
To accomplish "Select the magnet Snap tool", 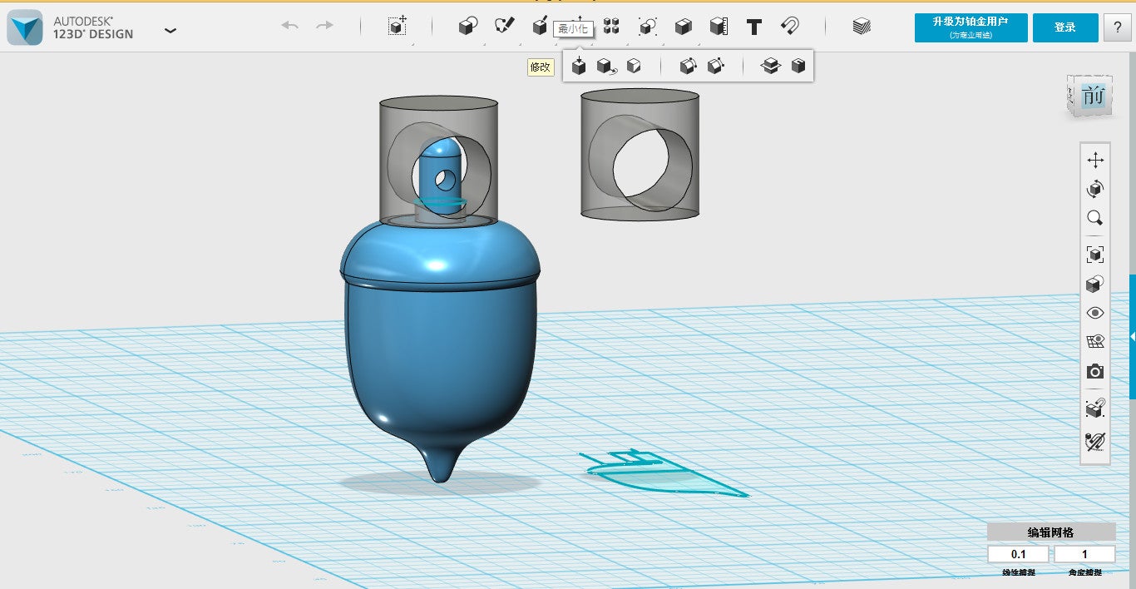I will tap(790, 27).
